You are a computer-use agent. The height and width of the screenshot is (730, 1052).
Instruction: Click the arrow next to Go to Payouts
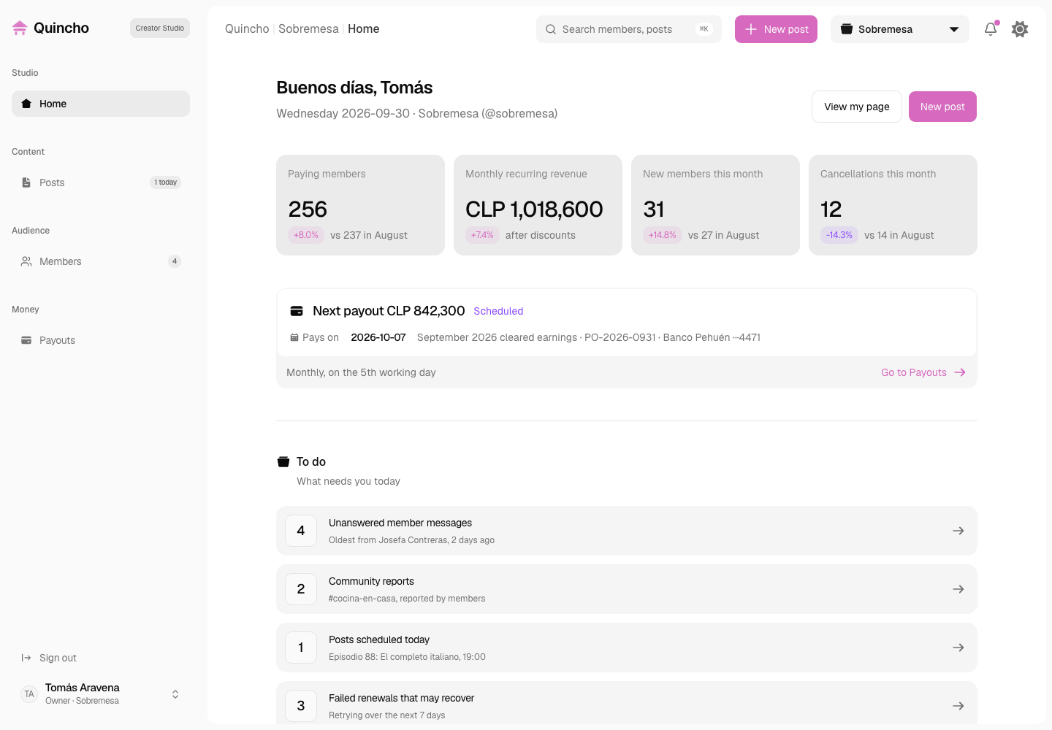pyautogui.click(x=960, y=372)
